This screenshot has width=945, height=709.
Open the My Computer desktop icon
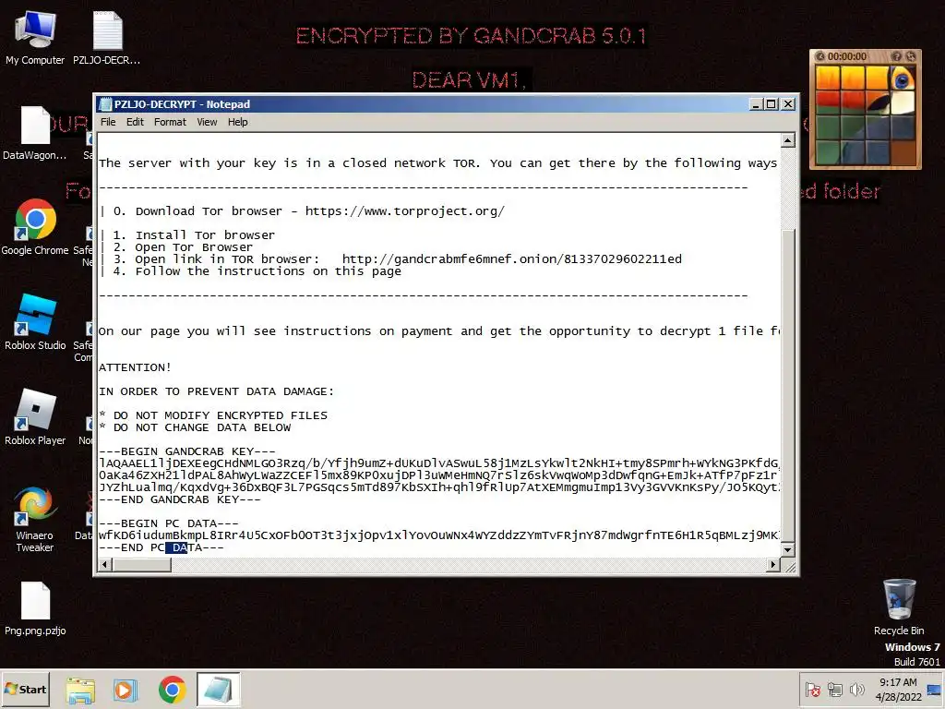tap(35, 37)
